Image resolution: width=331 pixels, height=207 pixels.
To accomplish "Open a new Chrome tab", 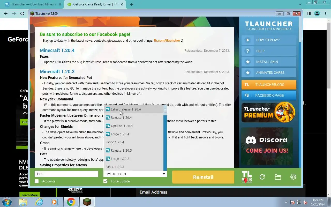I will (x=131, y=4).
